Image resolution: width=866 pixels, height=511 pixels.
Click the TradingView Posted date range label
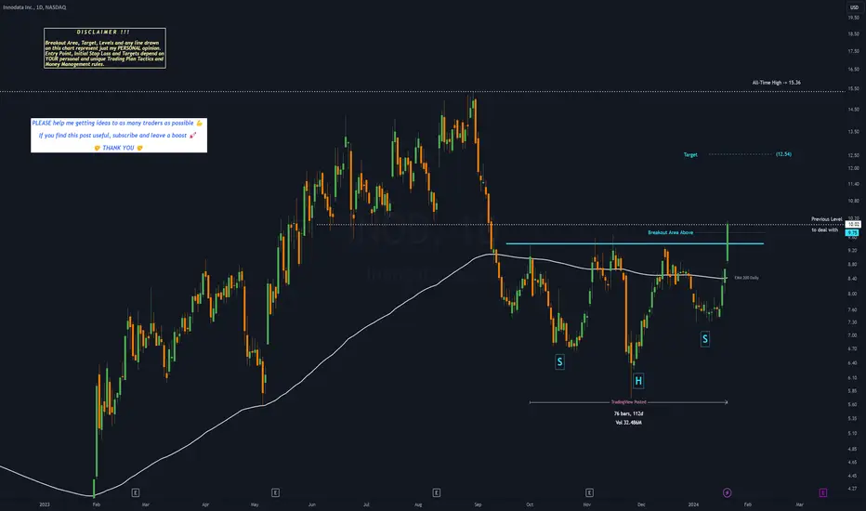tap(628, 402)
